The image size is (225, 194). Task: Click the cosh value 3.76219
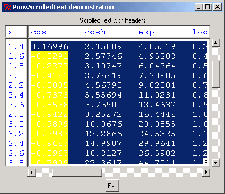(103, 75)
